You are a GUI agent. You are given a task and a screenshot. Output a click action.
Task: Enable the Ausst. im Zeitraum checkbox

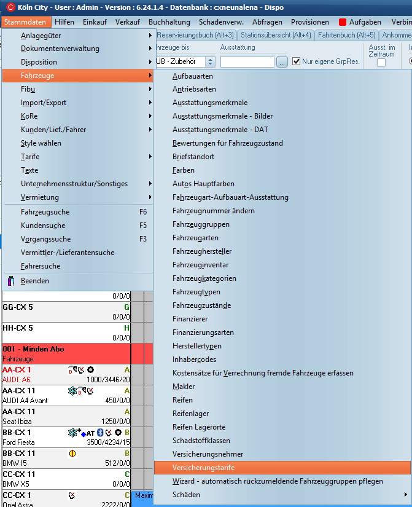pos(381,63)
